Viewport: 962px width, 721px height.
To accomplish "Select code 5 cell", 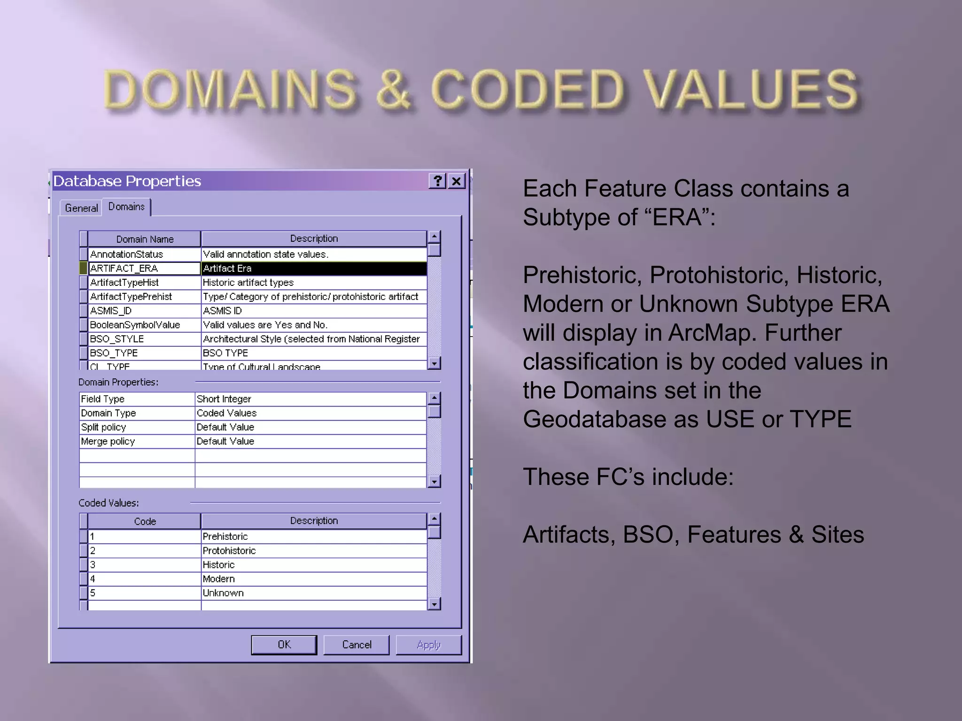I will (144, 592).
